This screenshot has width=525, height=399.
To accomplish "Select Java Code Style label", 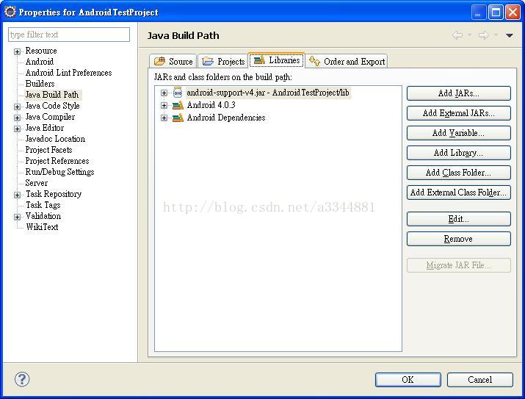I will pyautogui.click(x=53, y=106).
